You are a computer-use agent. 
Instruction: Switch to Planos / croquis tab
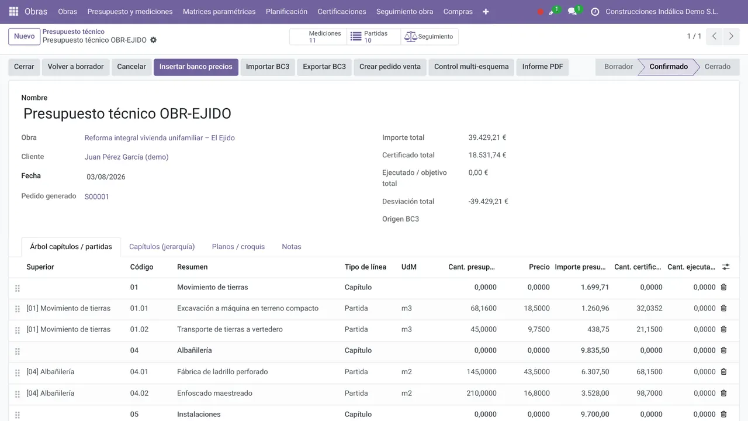pyautogui.click(x=238, y=247)
